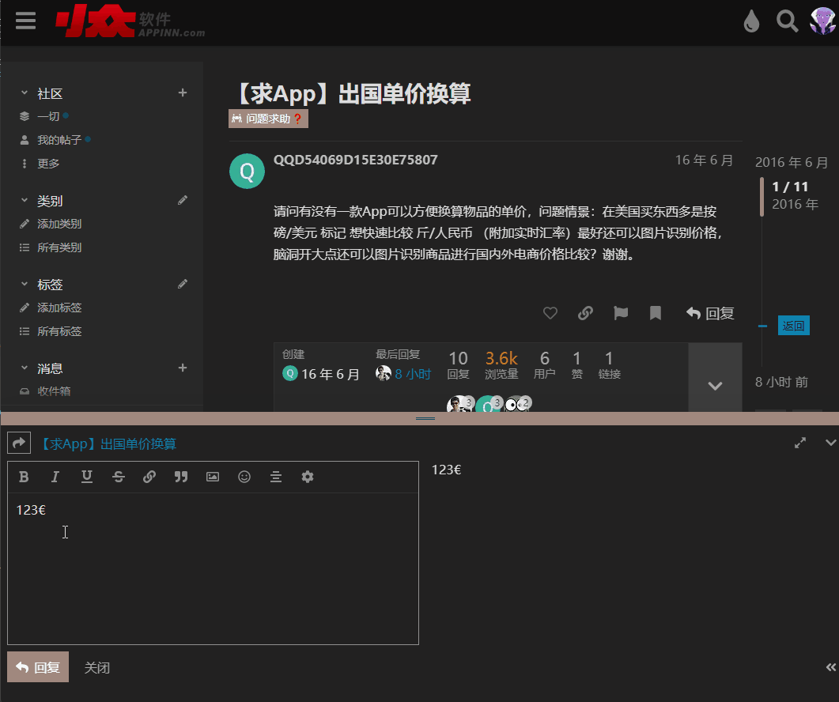Click 关闭 to discard the reply

97,668
